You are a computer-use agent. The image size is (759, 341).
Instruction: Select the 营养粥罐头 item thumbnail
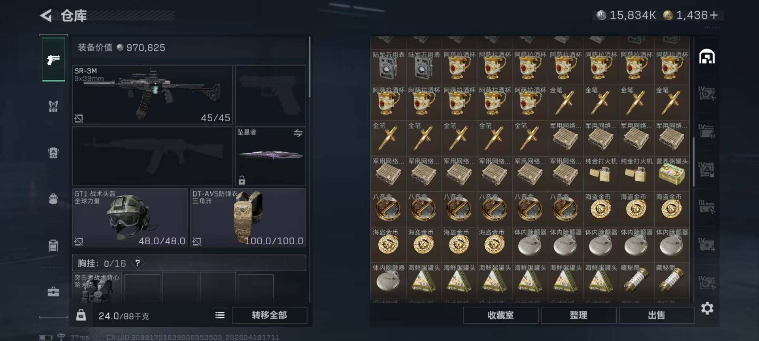pyautogui.click(x=672, y=174)
